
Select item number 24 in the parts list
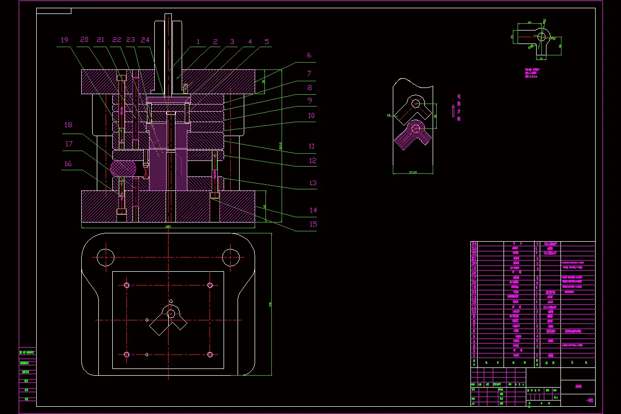474,244
